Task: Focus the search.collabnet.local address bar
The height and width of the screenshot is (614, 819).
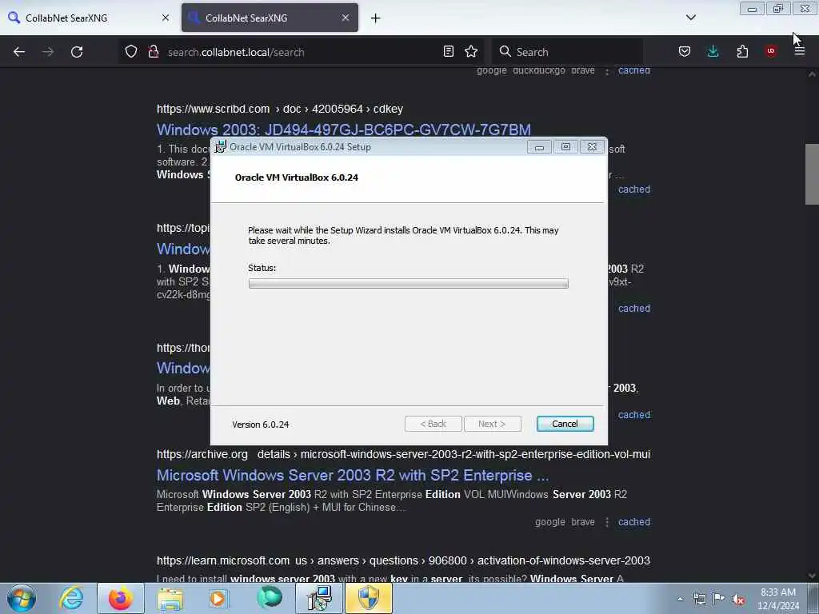Action: tap(303, 52)
